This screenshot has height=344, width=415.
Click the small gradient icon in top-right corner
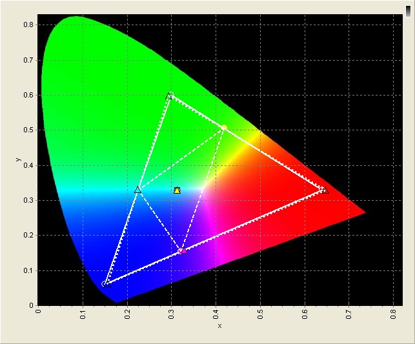pos(407,7)
